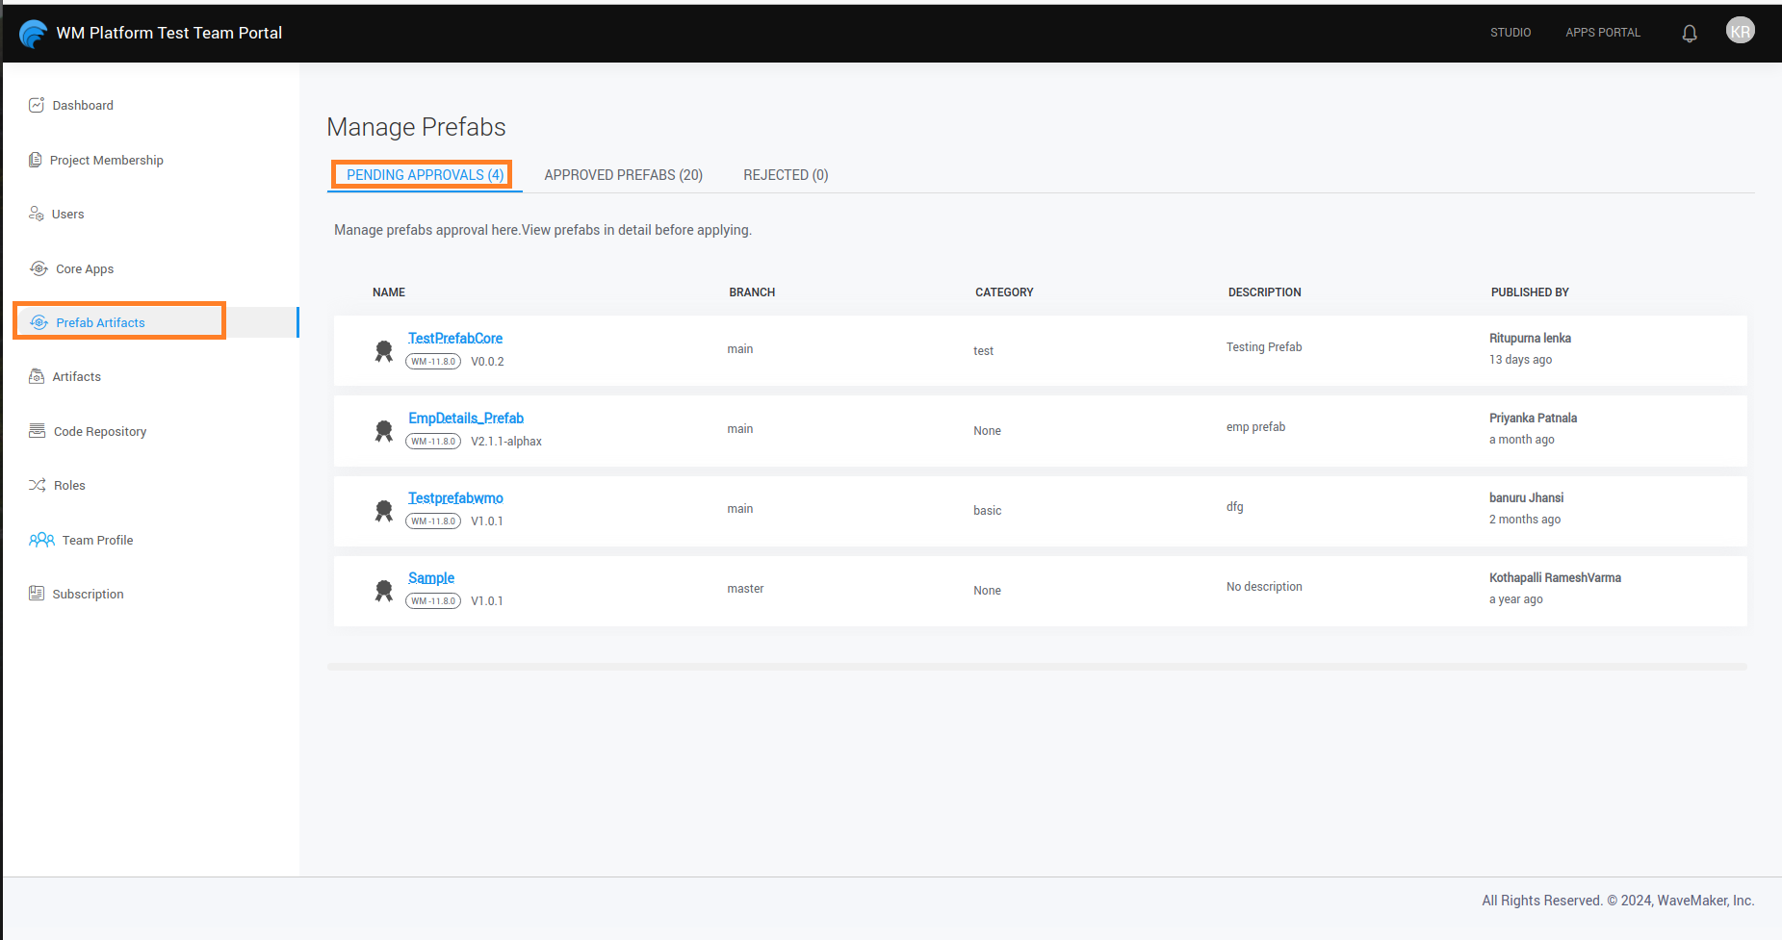Switch to Approved Prefabs tab

coord(623,175)
